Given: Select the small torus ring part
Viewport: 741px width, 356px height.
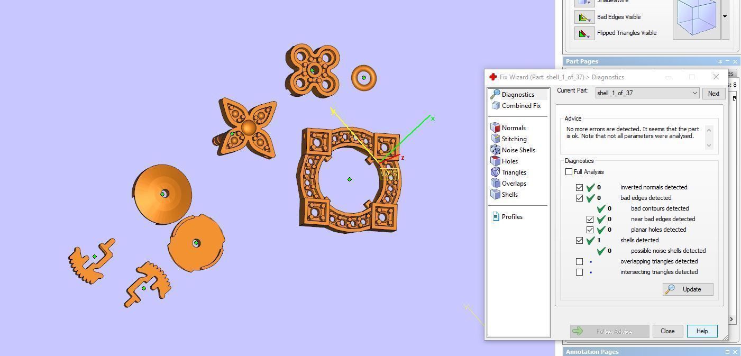Looking at the screenshot, I should click(364, 78).
